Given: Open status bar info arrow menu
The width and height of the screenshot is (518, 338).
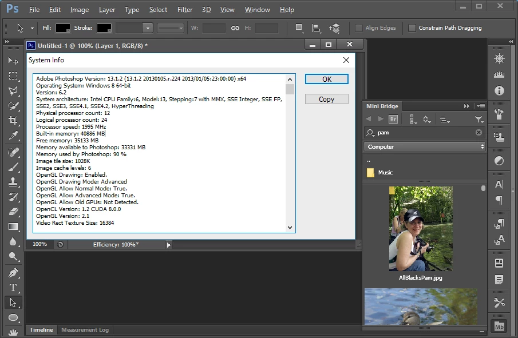Looking at the screenshot, I should 168,245.
